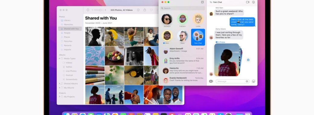Click the 6 Photos link in chat
This screenshot has height=115, width=314.
tap(220, 42)
